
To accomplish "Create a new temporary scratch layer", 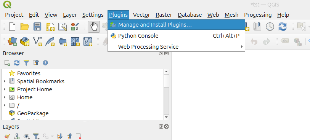I will tap(63, 41).
